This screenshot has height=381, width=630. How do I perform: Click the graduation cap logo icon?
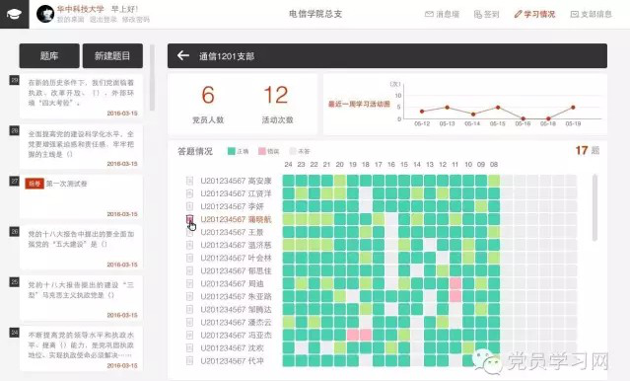coord(14,15)
